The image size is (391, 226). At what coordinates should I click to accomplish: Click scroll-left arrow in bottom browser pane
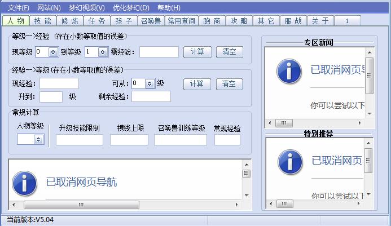(14, 205)
